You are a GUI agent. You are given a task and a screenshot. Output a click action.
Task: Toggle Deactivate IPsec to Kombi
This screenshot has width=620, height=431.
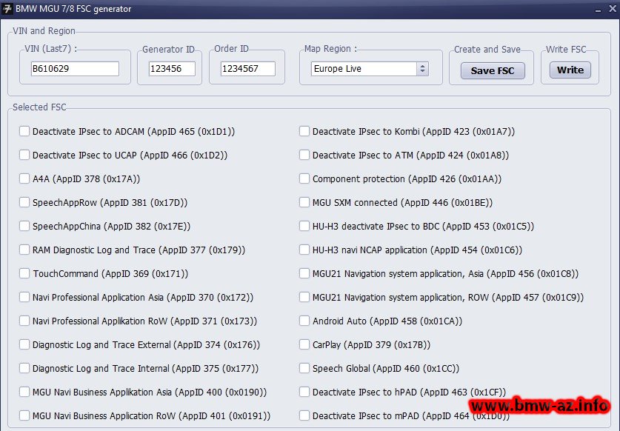click(304, 131)
